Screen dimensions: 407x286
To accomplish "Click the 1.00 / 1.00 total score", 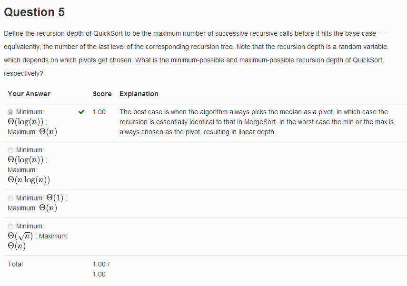I will 101,269.
